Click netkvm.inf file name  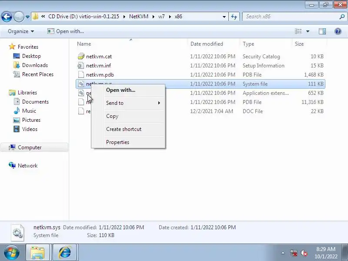pyautogui.click(x=98, y=66)
